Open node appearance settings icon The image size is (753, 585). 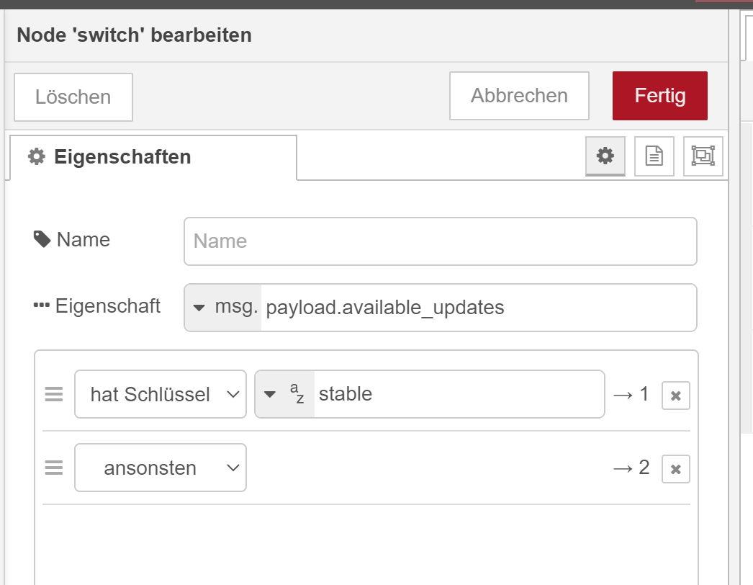pos(703,156)
